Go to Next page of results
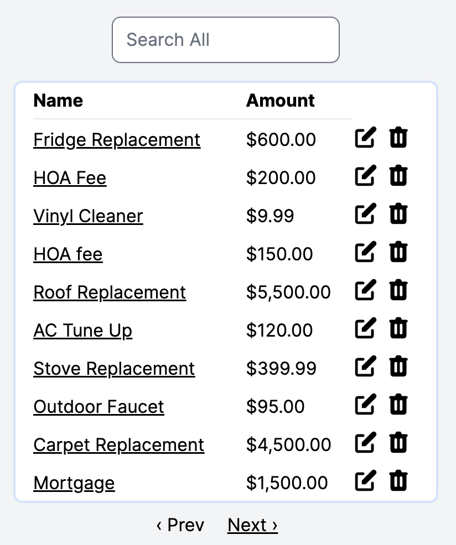This screenshot has width=456, height=545. click(x=253, y=525)
